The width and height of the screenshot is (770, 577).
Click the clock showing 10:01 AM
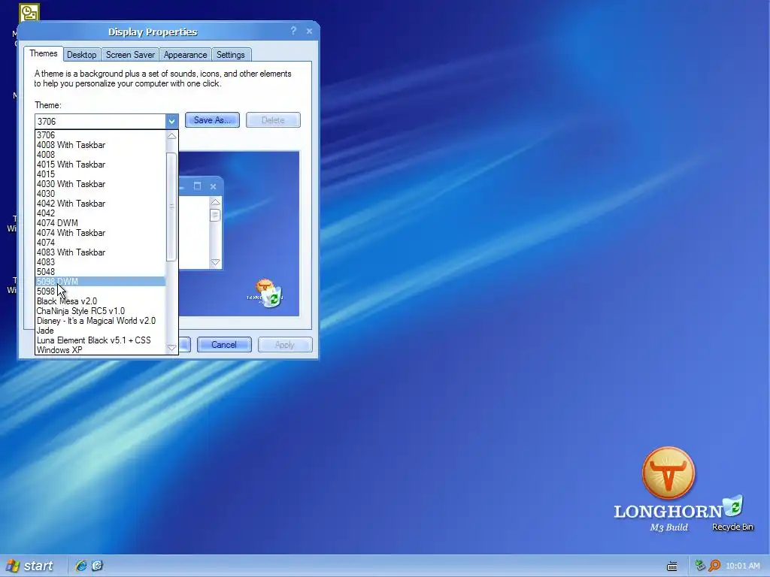(742, 566)
